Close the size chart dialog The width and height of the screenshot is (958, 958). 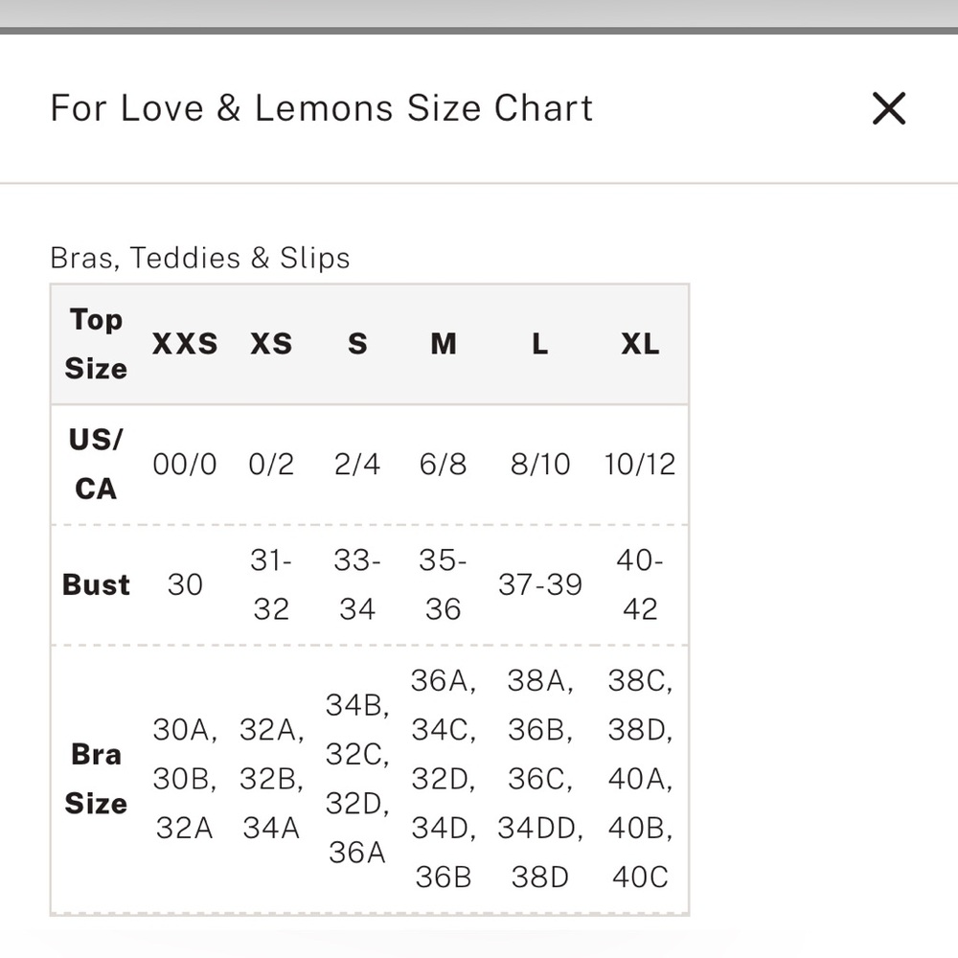(889, 108)
